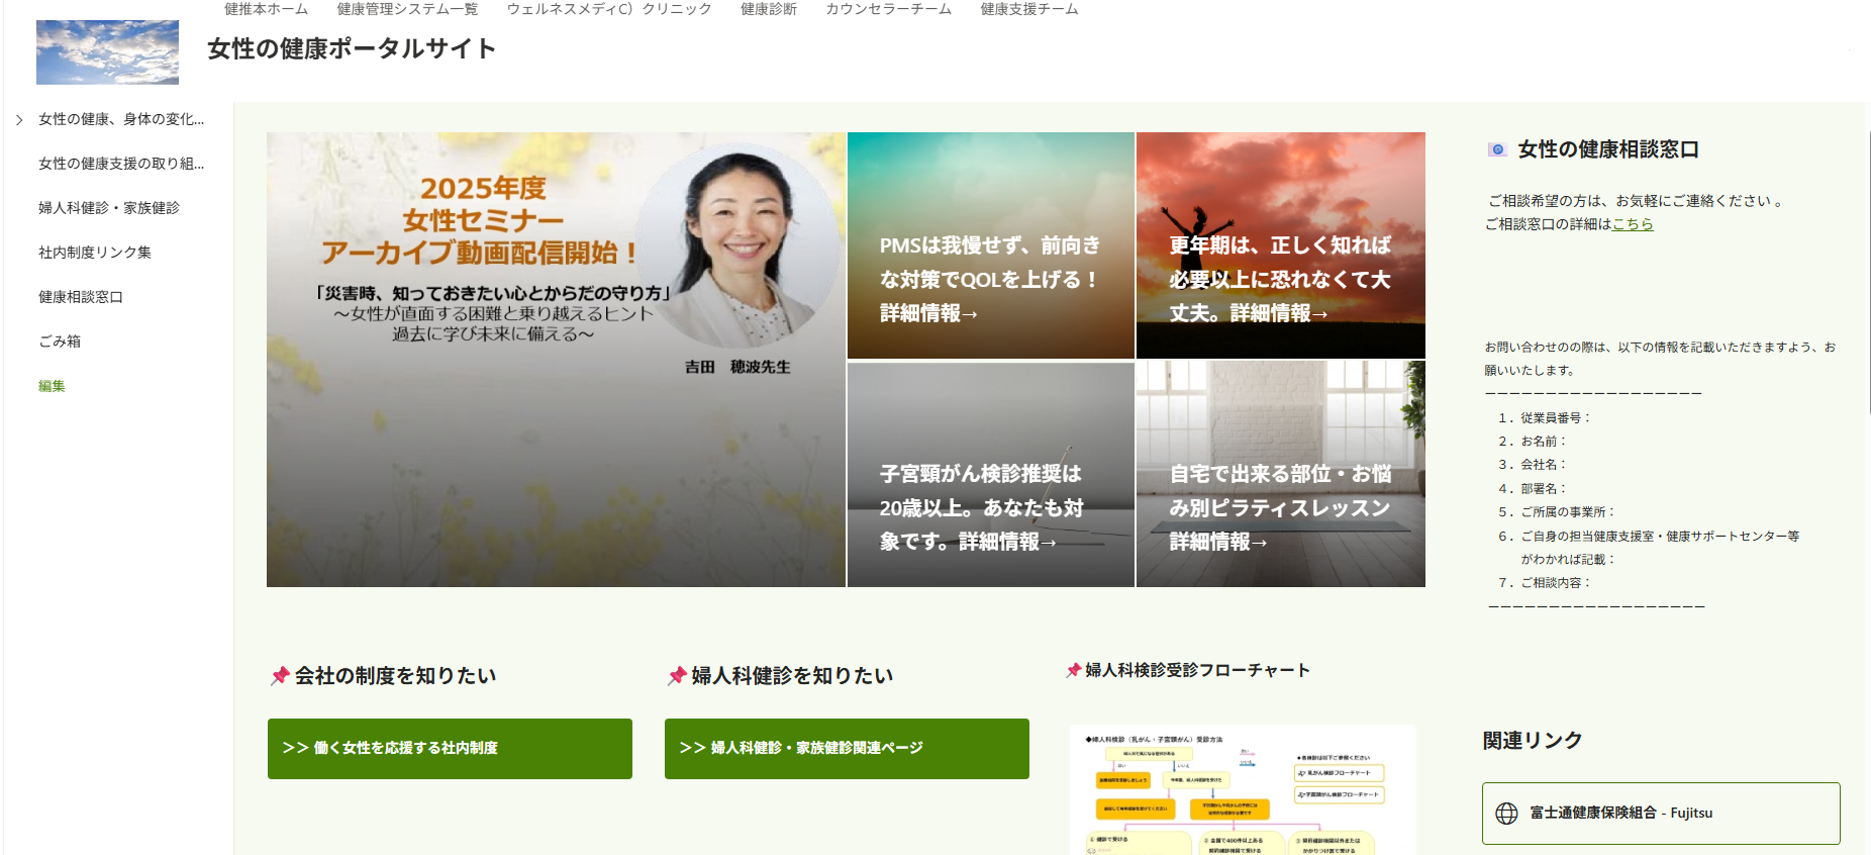This screenshot has width=1871, height=855.
Task: Open the 更年期 詳細情報 tile
Action: (x=1281, y=246)
